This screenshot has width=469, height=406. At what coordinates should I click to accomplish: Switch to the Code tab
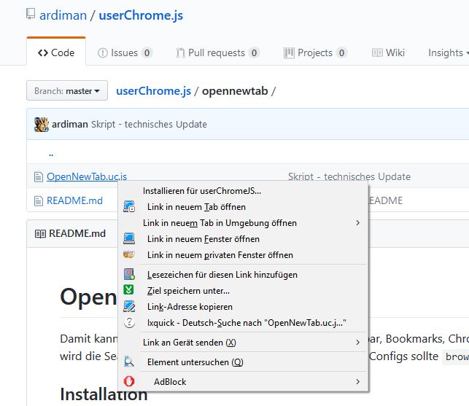[x=56, y=52]
